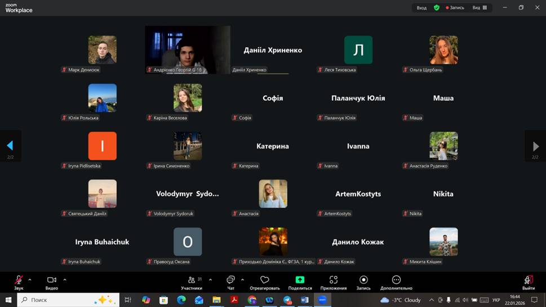Open video options arrow next to Видео
Viewport: 546px width, 307px height.
[x=65, y=279]
